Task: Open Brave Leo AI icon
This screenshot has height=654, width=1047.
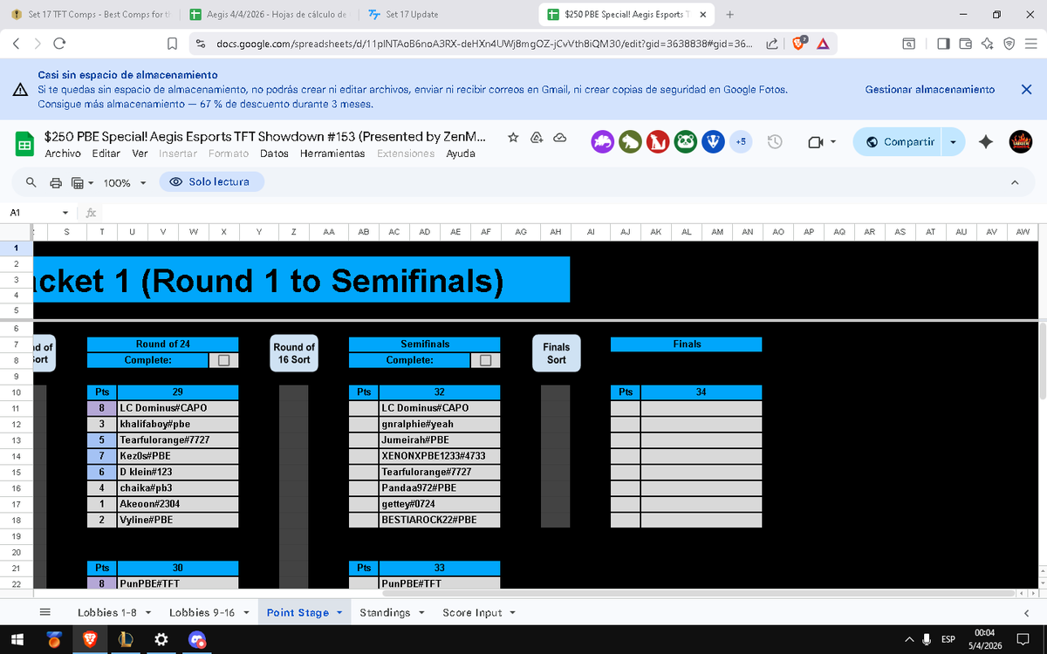Action: coord(987,43)
